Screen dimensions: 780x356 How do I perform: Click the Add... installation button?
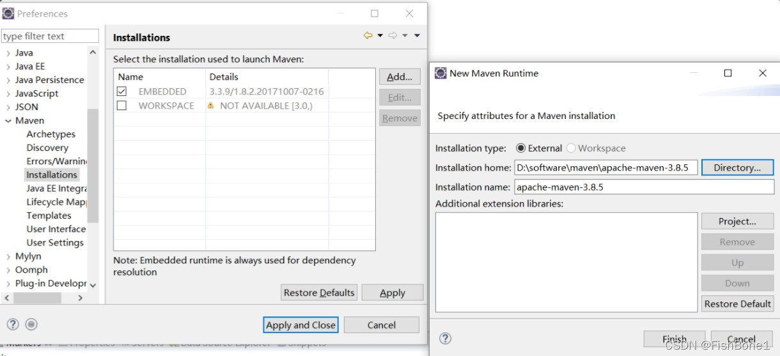pos(400,77)
